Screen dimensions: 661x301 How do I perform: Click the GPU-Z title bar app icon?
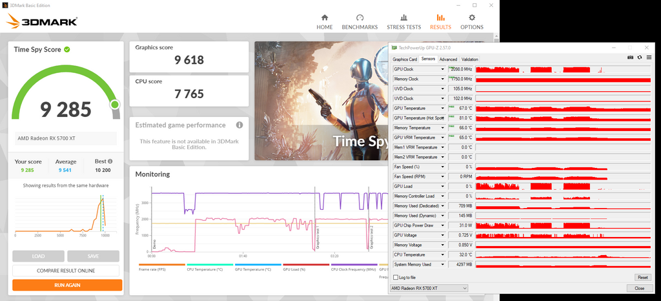[x=394, y=48]
